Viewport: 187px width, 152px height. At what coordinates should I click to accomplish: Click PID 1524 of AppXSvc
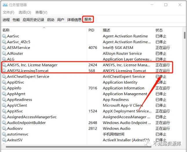click(93, 111)
